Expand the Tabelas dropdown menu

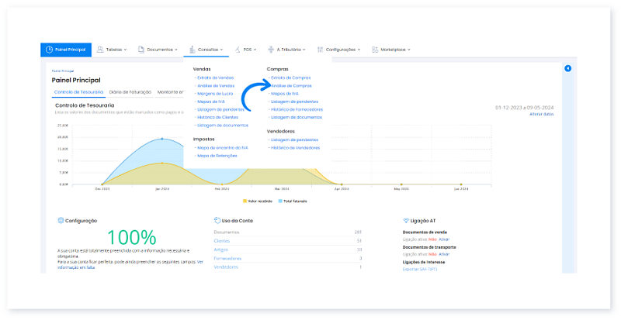click(x=126, y=50)
